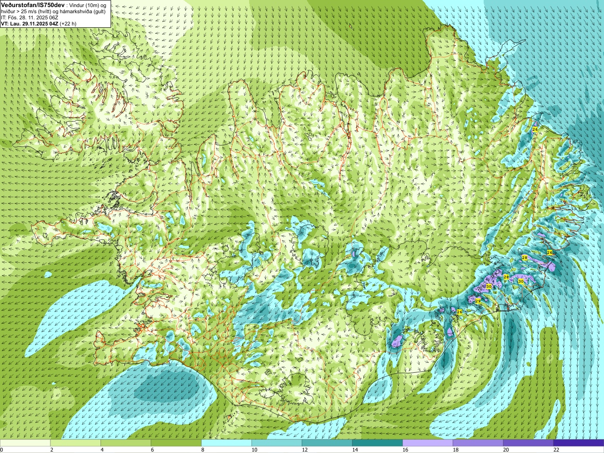Click the 18–20 m/s purple legend band

tap(478, 443)
